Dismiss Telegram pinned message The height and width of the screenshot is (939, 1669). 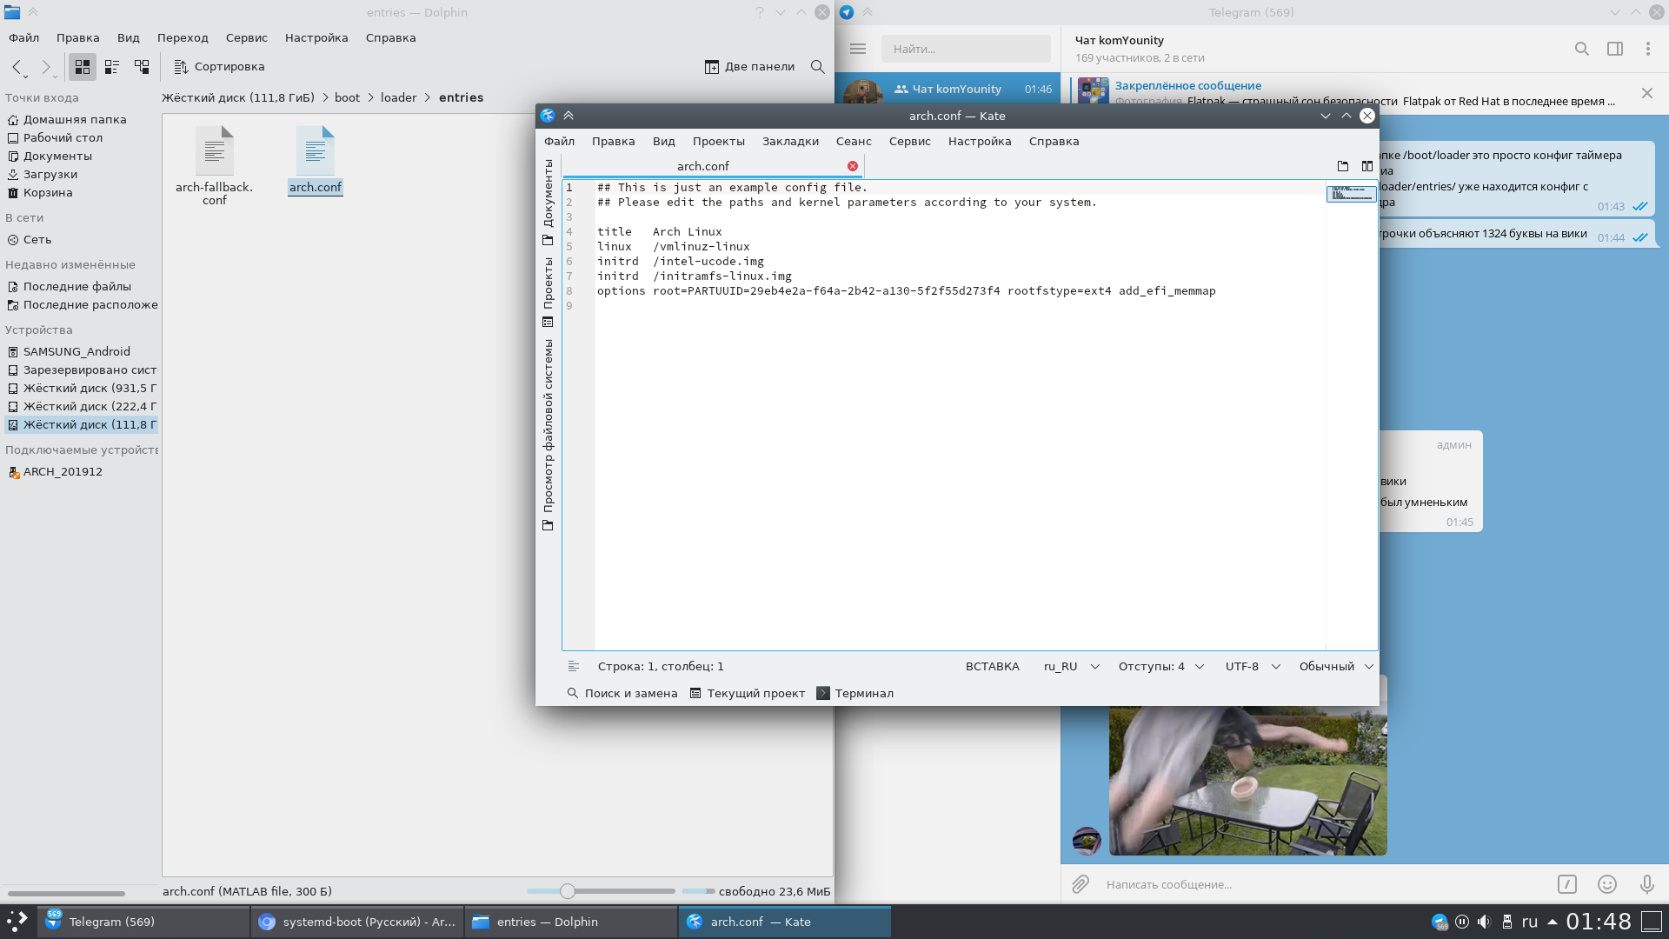click(1647, 93)
